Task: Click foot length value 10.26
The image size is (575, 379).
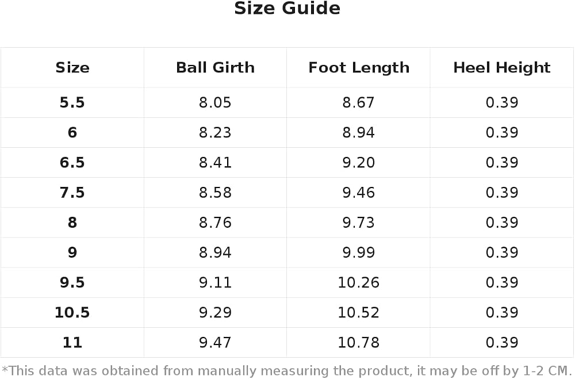Action: tap(359, 282)
